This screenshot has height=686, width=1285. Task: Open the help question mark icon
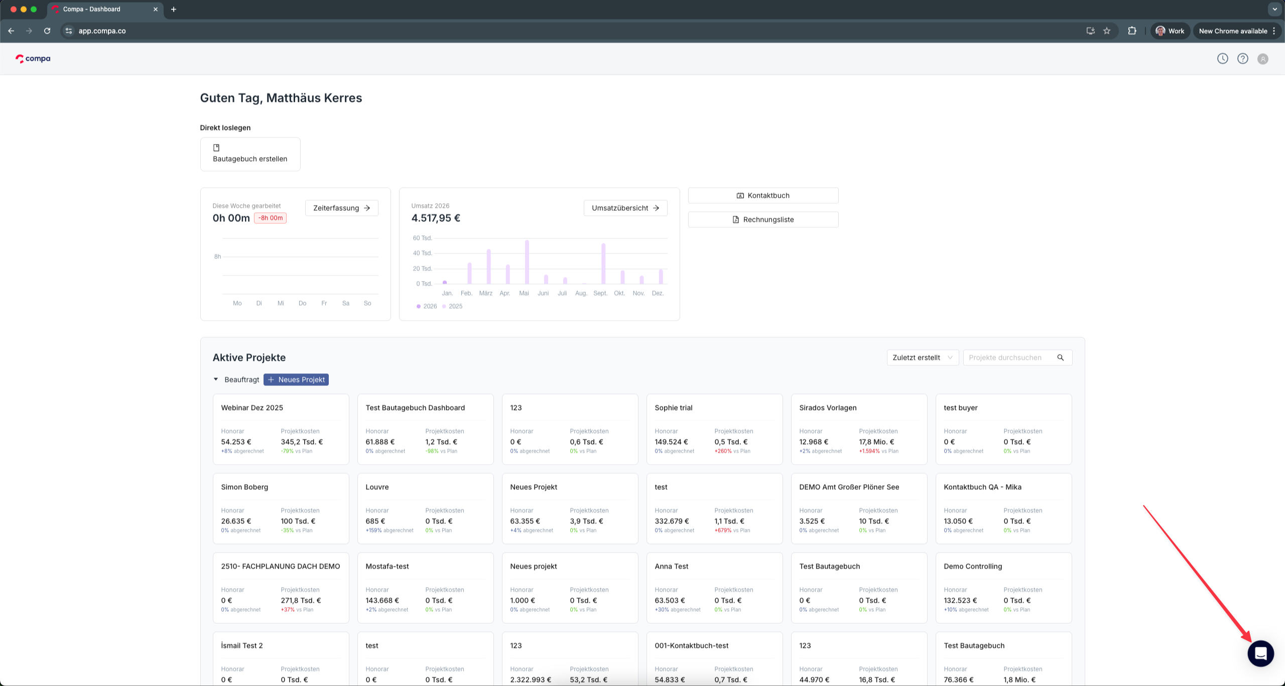coord(1242,59)
